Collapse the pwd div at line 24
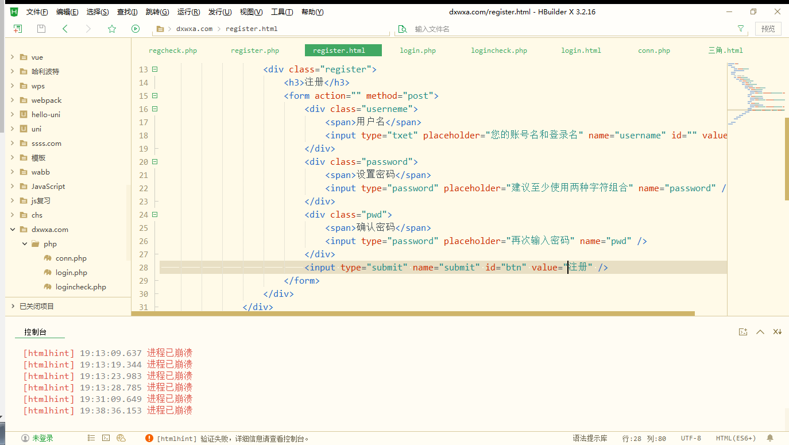The image size is (789, 445). (x=154, y=215)
